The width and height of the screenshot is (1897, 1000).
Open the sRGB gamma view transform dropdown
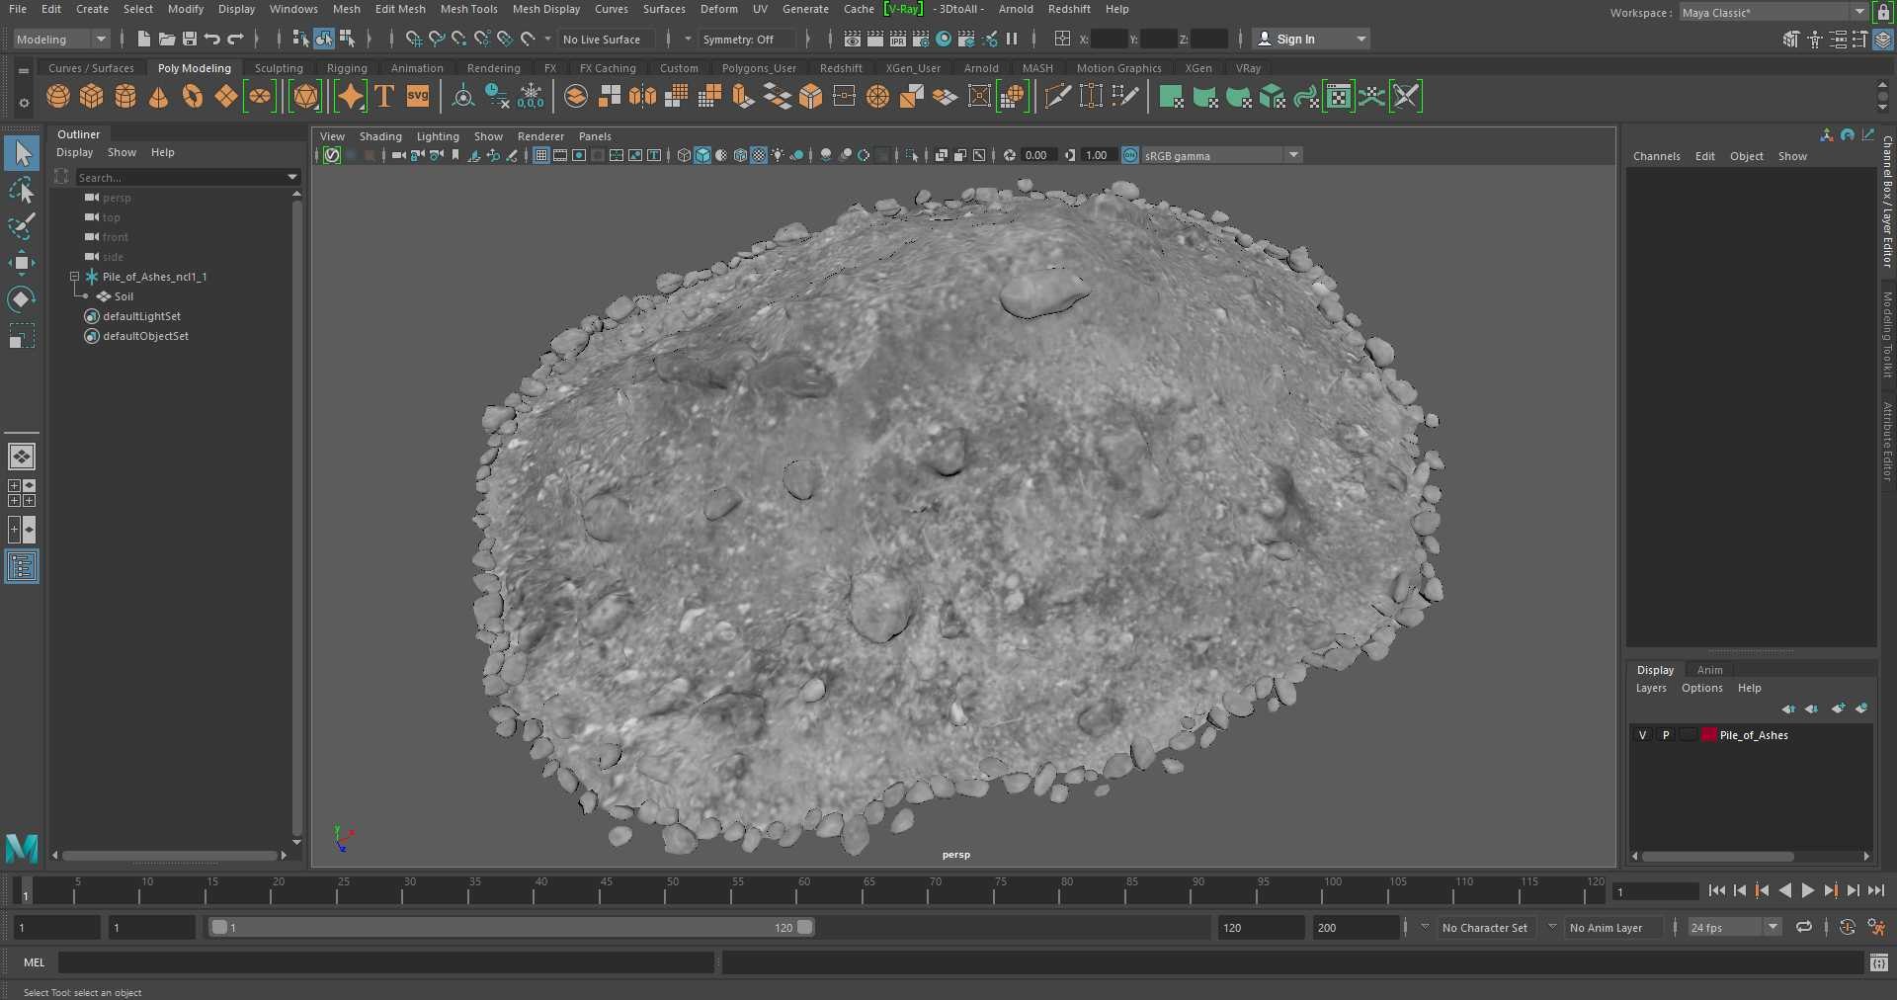[x=1222, y=155]
